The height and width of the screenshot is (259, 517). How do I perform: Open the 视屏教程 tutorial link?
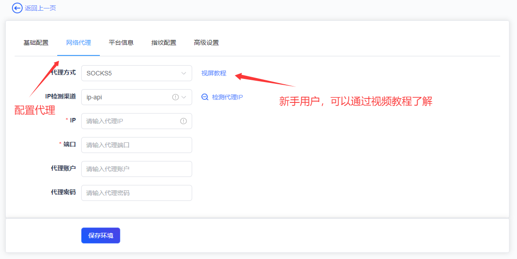(214, 73)
